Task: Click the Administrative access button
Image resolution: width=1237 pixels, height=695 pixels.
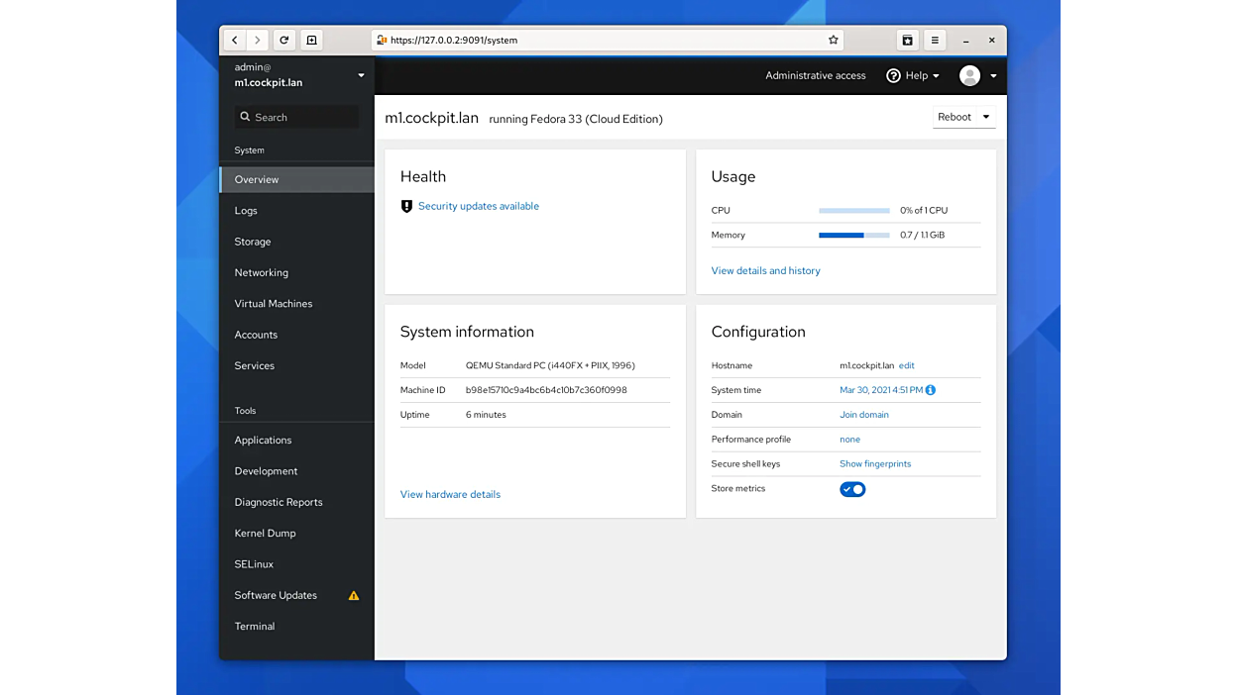Action: 815,75
